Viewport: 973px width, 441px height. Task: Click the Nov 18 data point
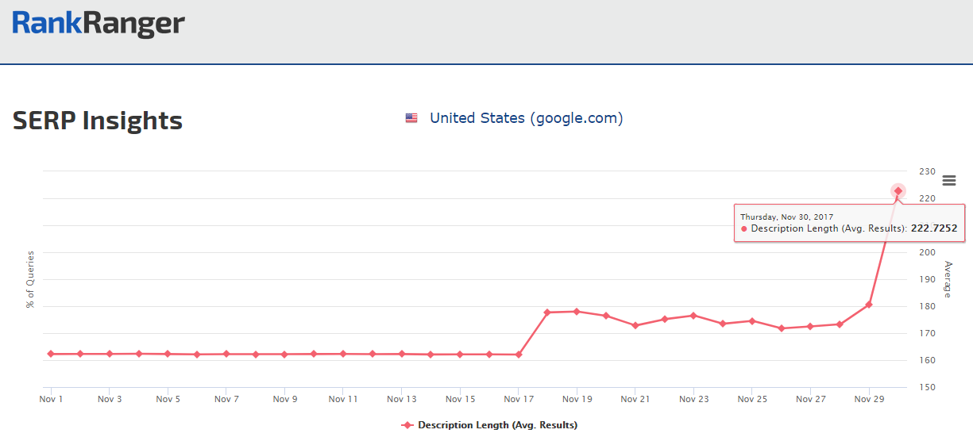[x=547, y=313]
